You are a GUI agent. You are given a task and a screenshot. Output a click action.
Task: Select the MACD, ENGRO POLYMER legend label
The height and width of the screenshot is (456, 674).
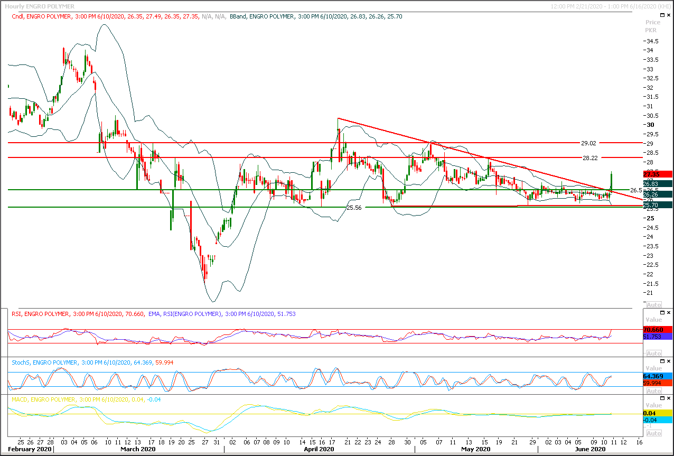[86, 399]
